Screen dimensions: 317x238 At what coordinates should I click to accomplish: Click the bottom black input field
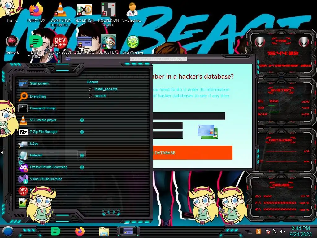point(168,135)
